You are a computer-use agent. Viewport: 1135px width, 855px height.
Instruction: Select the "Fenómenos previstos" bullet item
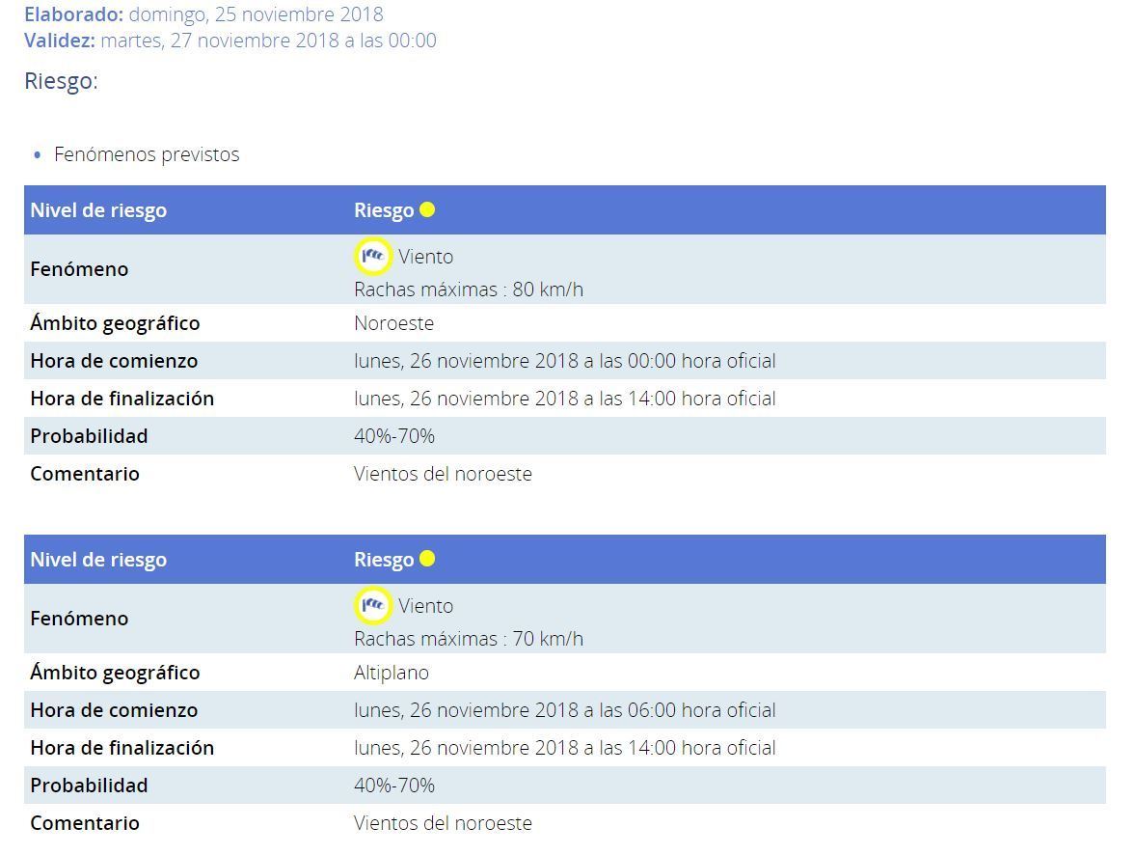tap(147, 154)
